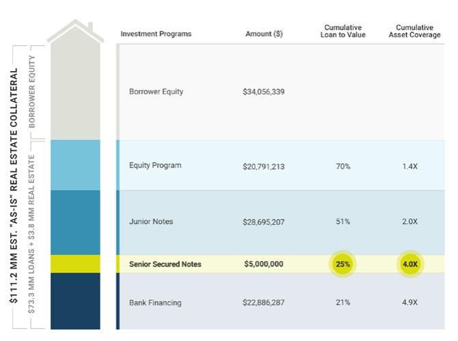This screenshot has width=458, height=341.
Task: Click the highlighted 25% yellow circle
Action: 342,264
